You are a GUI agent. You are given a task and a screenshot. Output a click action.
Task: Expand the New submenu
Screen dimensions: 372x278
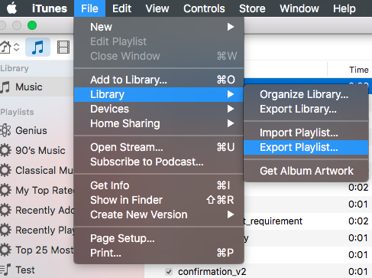coord(159,27)
